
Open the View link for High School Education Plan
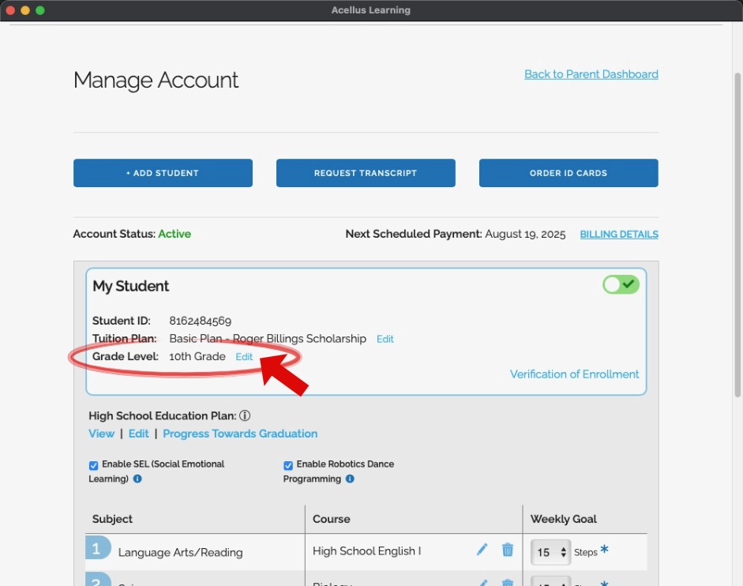[x=101, y=434]
